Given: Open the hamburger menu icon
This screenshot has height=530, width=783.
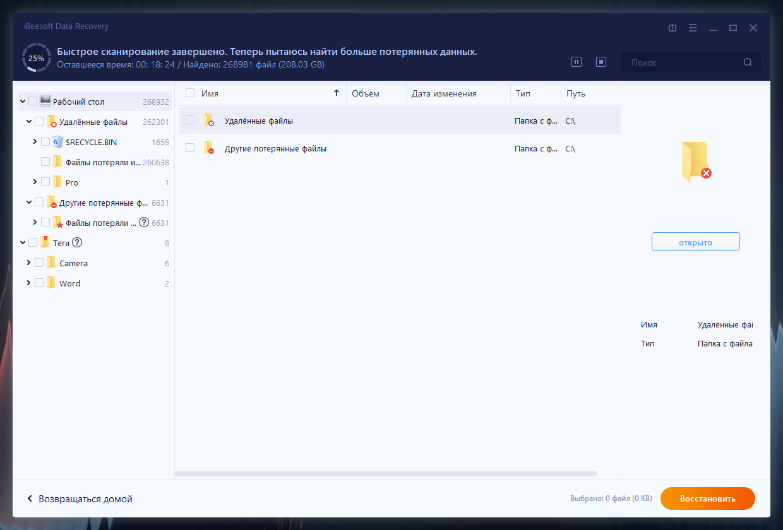Looking at the screenshot, I should pyautogui.click(x=693, y=28).
